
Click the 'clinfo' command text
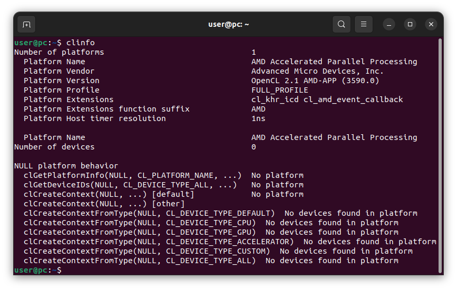coord(81,43)
